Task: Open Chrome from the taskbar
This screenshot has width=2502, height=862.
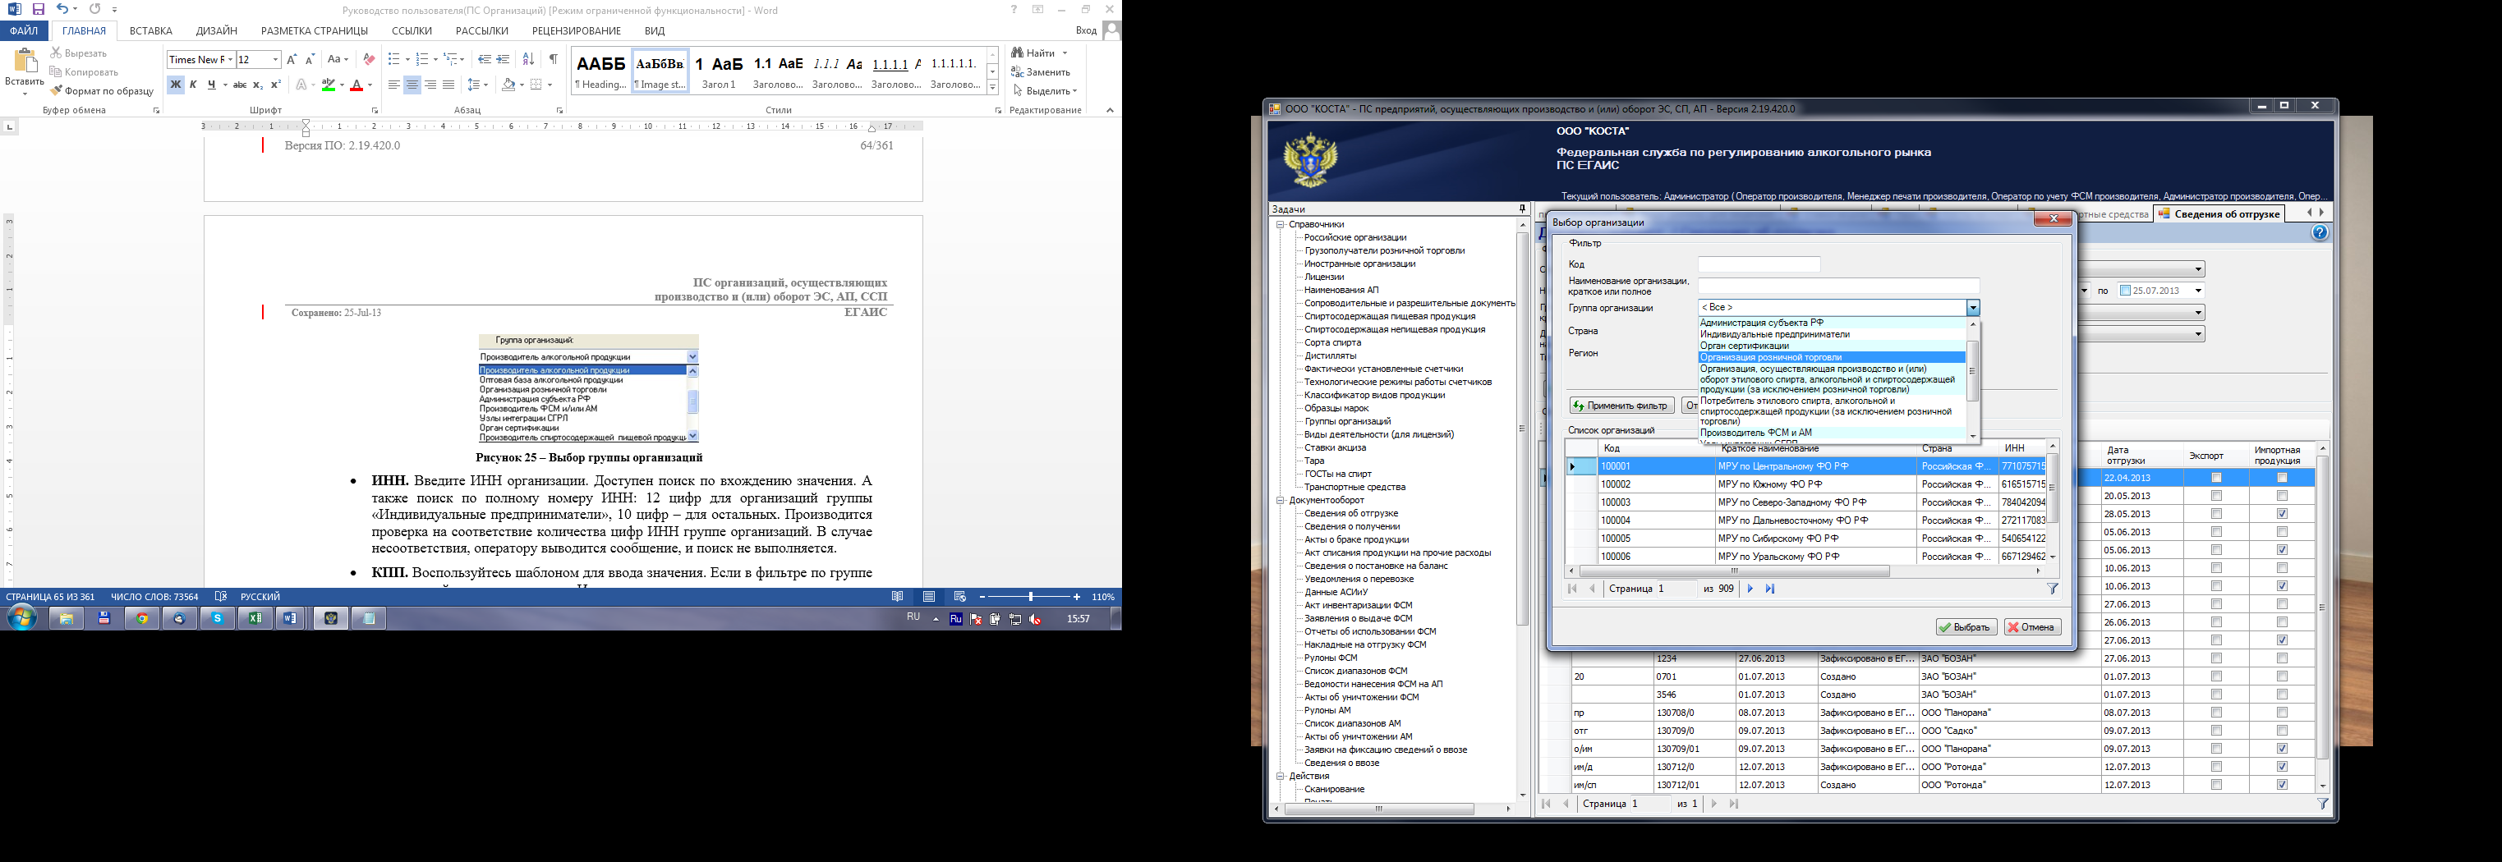Action: [x=142, y=618]
